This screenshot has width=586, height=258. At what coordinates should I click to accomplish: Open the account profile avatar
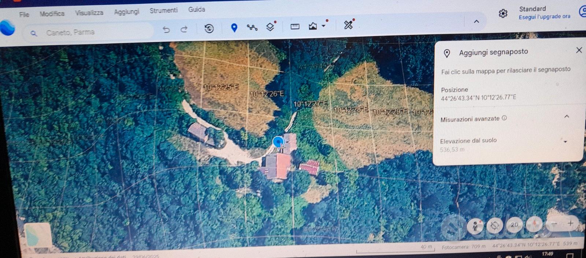(x=582, y=12)
